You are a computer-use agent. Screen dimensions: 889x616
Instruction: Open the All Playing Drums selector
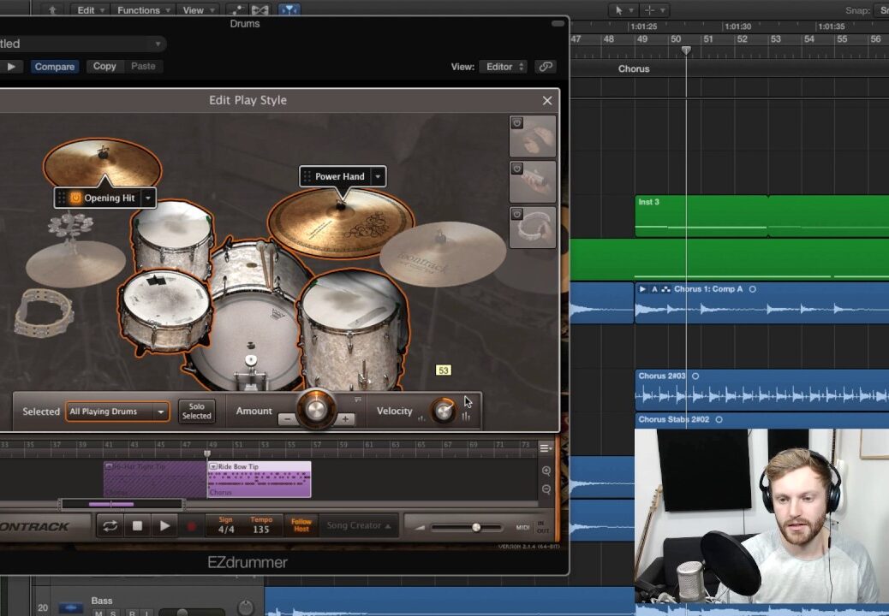click(x=117, y=412)
